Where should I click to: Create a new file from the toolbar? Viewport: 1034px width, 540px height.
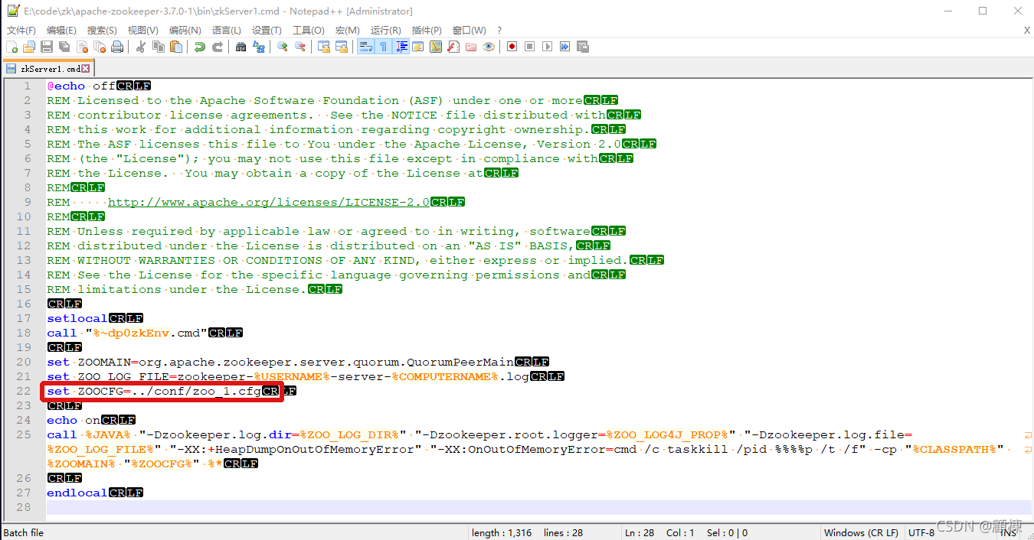tap(11, 47)
